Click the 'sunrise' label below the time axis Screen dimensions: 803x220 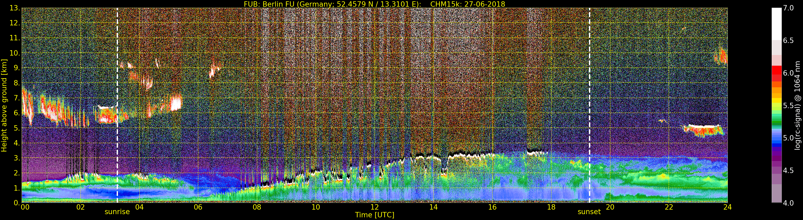coord(117,212)
